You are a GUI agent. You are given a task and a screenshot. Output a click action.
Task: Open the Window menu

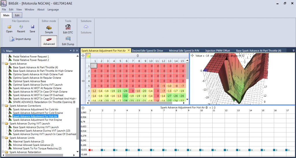pos(29,10)
